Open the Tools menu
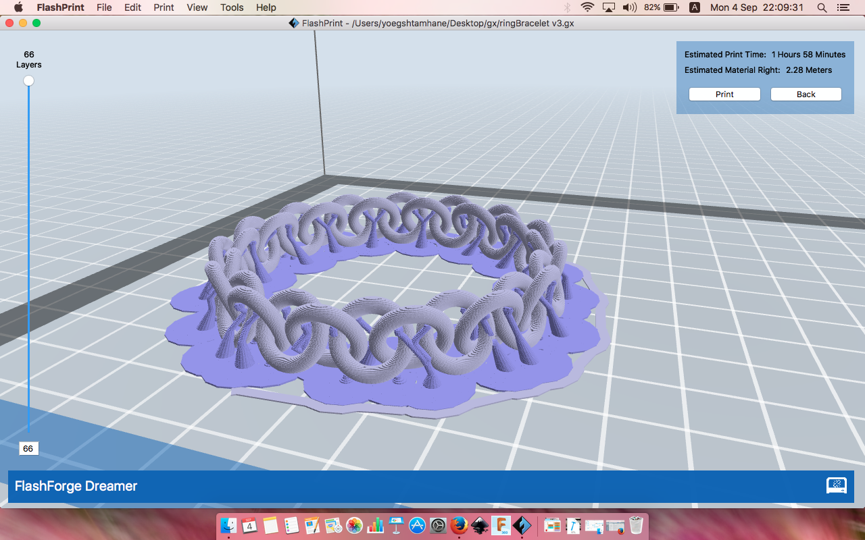Viewport: 865px width, 540px height. [x=232, y=7]
